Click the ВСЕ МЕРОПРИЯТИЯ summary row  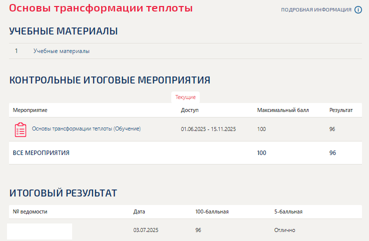185,153
